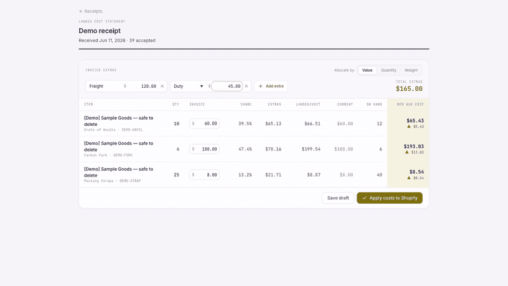Click Save draft button

(x=338, y=198)
